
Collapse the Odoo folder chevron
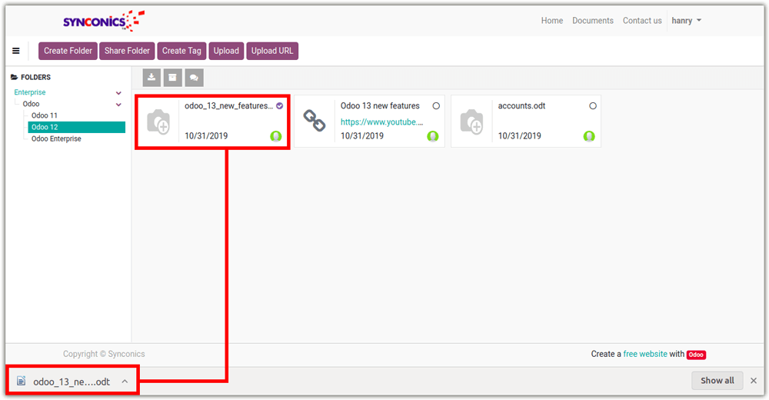click(x=118, y=105)
